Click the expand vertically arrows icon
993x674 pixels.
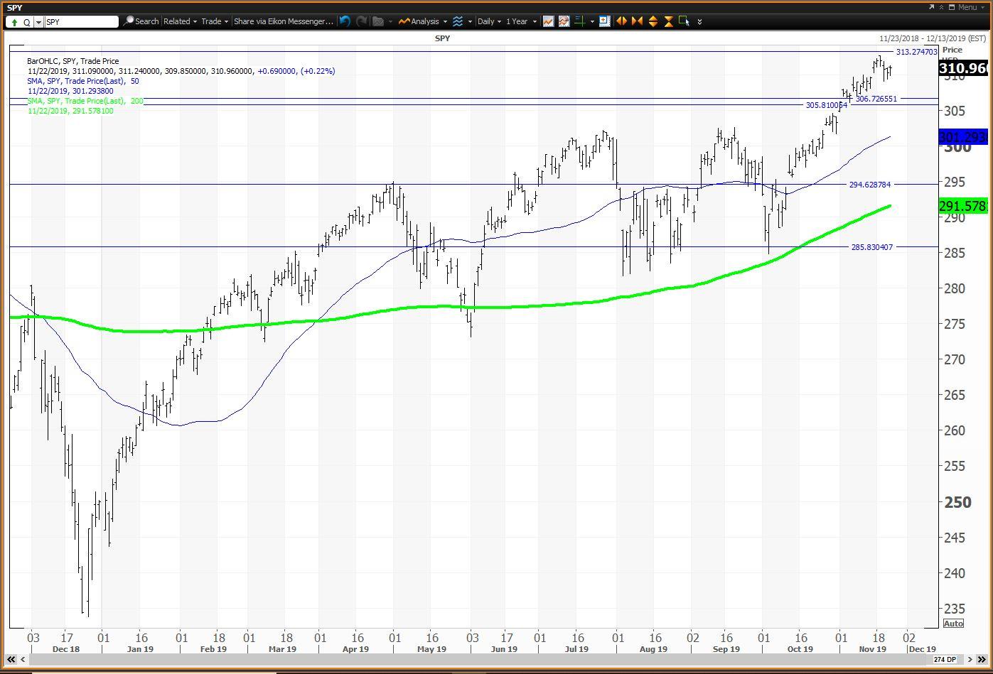(653, 21)
